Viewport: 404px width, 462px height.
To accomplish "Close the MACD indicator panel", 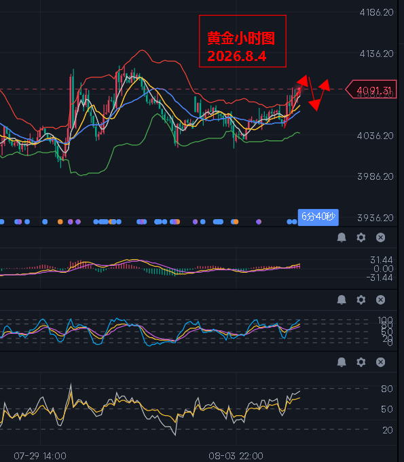I will pos(380,237).
